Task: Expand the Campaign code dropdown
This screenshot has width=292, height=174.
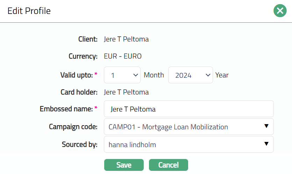Action: tap(188, 127)
